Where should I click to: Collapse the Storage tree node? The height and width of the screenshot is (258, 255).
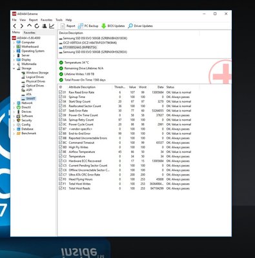[x=14, y=68]
